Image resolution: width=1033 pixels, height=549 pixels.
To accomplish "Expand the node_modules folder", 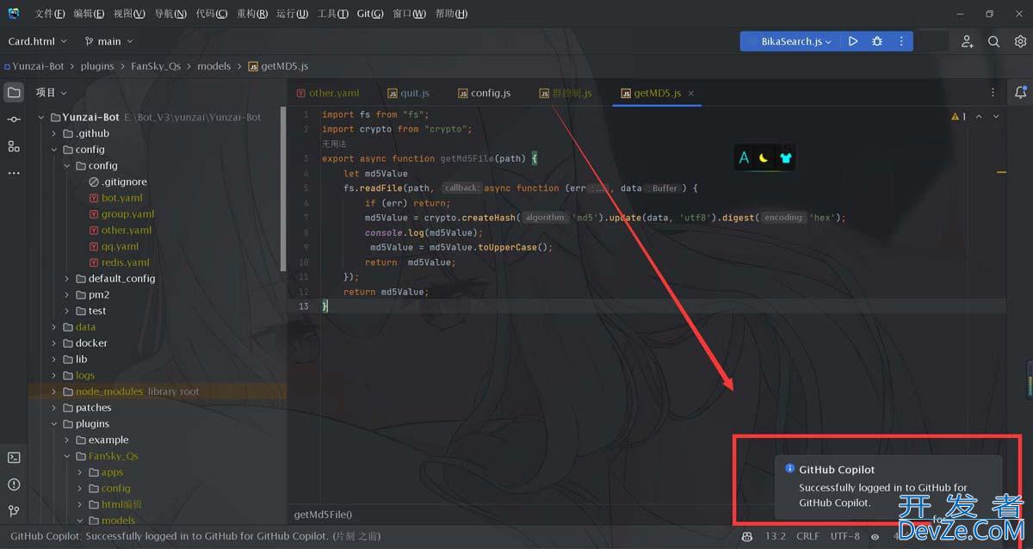I will click(x=54, y=392).
